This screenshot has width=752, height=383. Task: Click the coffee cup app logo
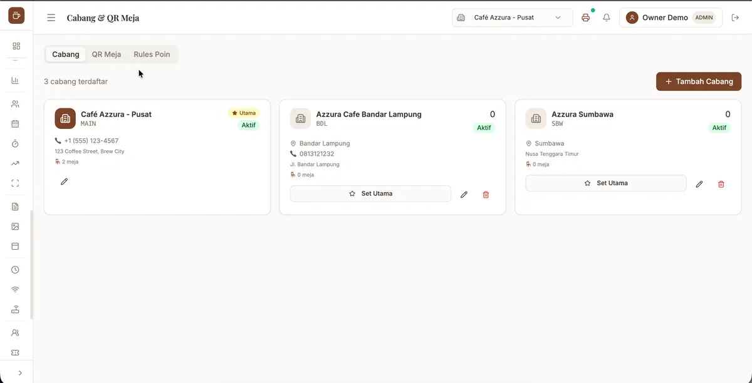(x=16, y=16)
